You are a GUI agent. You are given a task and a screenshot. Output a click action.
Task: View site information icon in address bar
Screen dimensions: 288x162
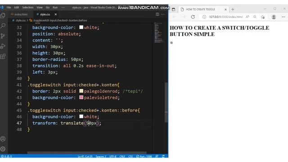click(x=204, y=17)
